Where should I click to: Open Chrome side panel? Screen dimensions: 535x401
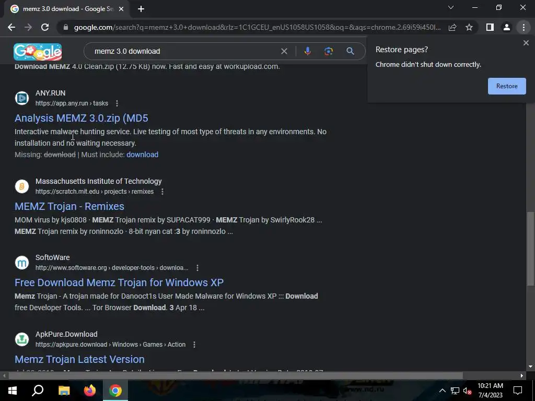pos(490,27)
